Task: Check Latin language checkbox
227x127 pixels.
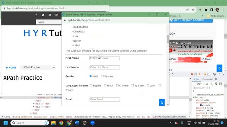Action: click(x=148, y=85)
